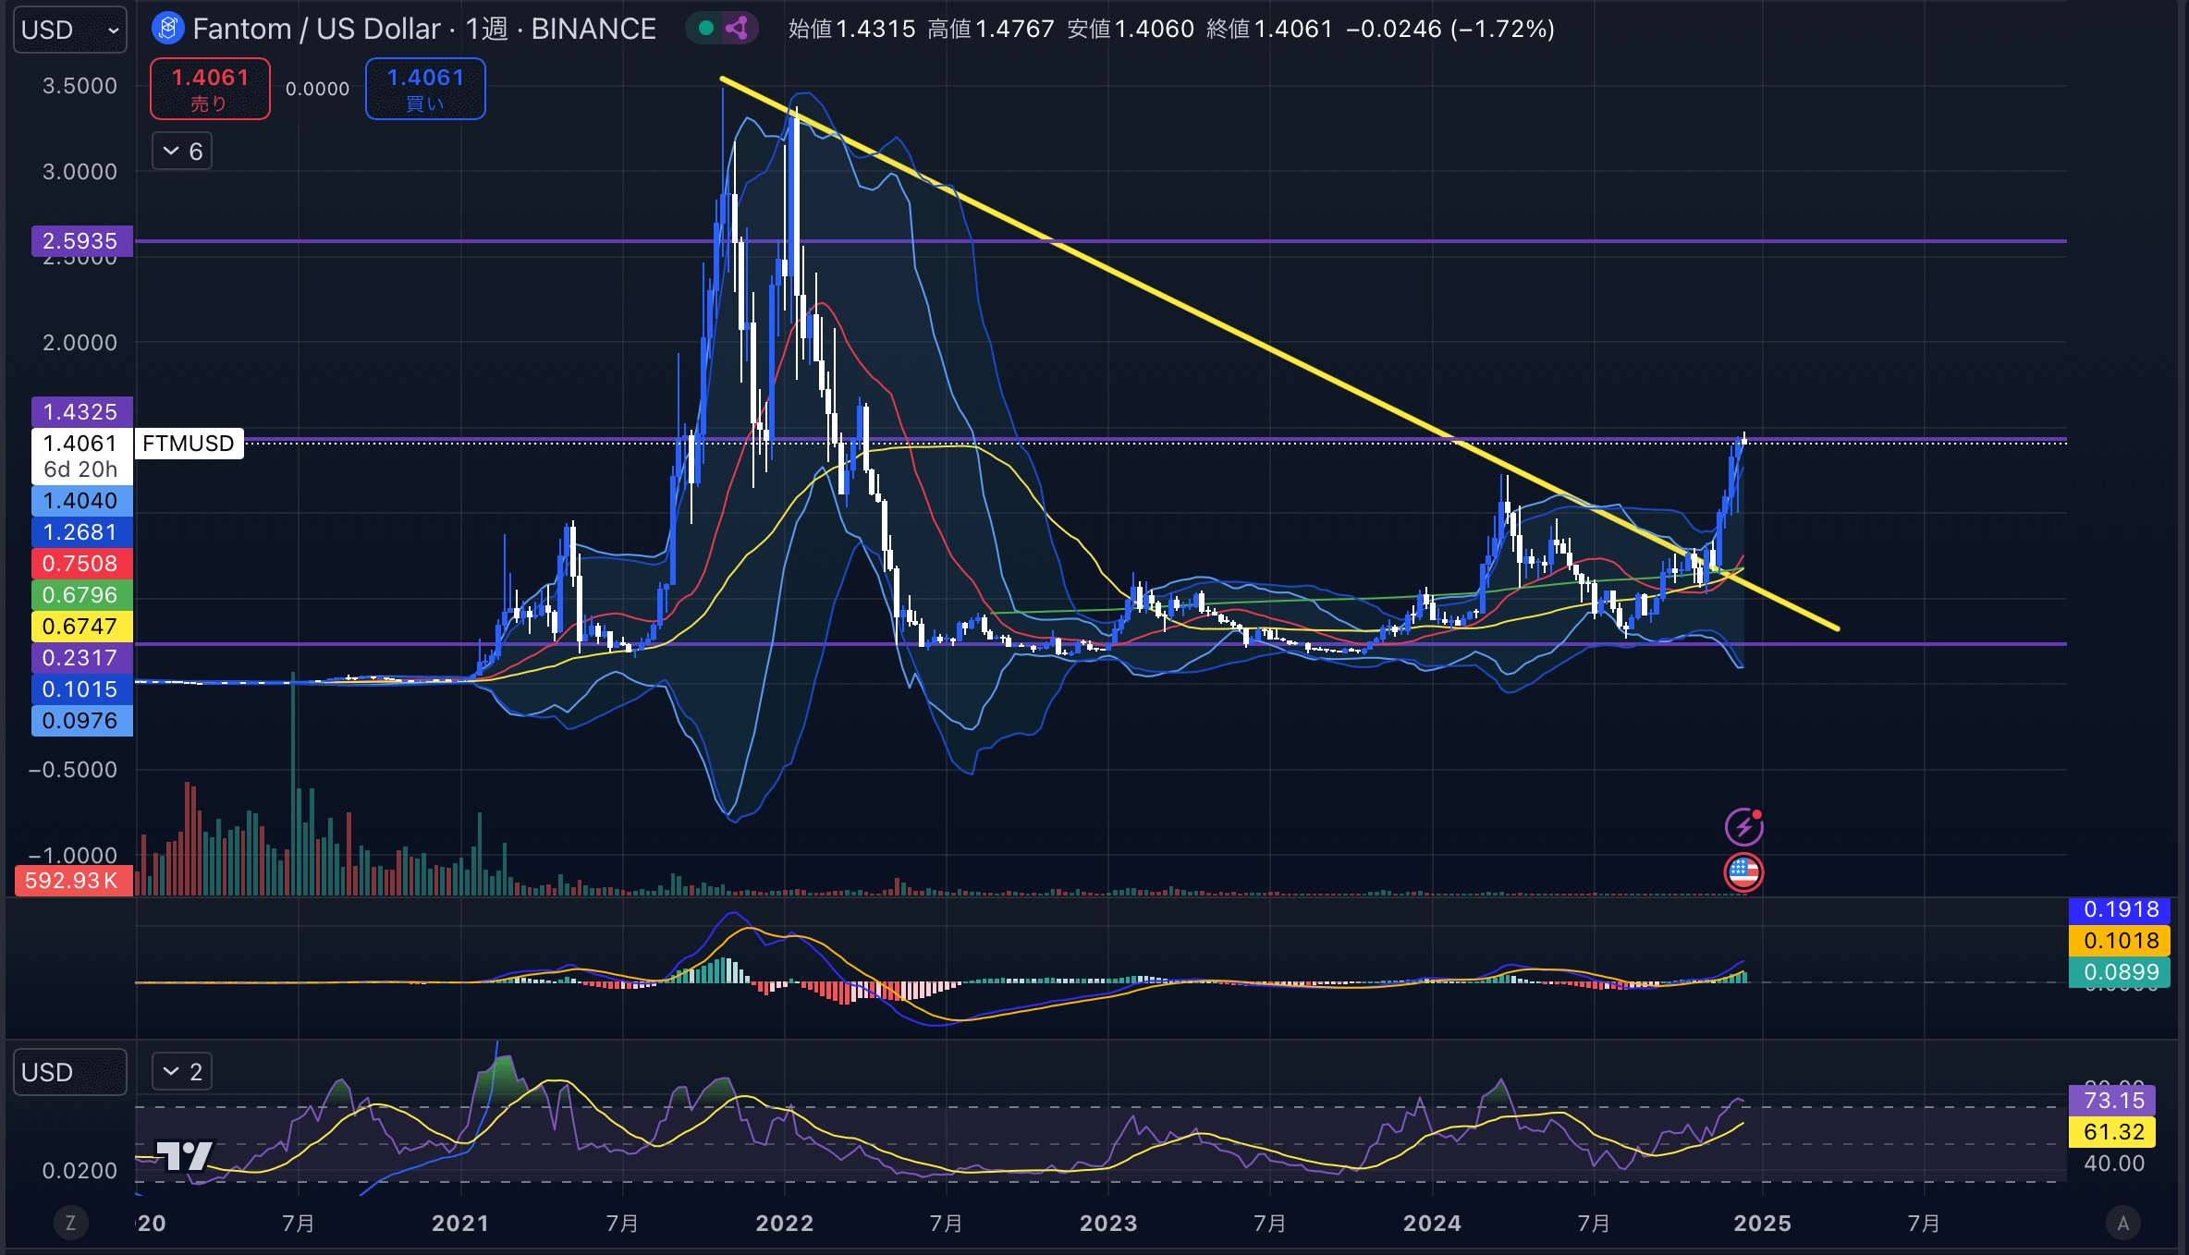
Task: Toggle the A auto-scale button
Action: [x=2123, y=1224]
